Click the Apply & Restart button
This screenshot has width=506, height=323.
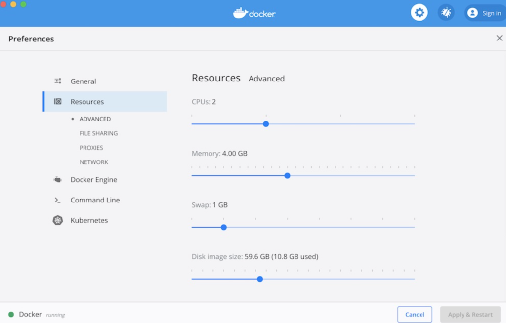click(470, 314)
